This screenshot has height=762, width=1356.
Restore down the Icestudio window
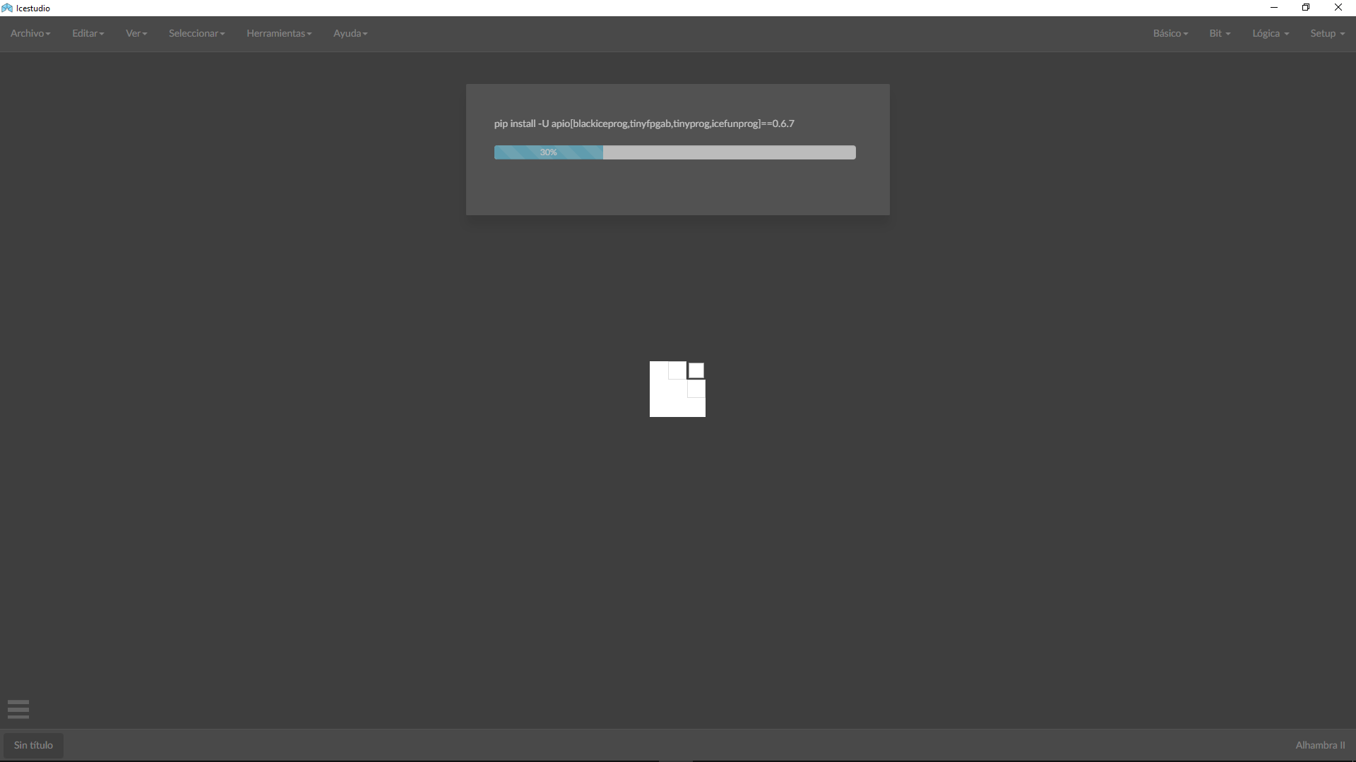click(1306, 7)
